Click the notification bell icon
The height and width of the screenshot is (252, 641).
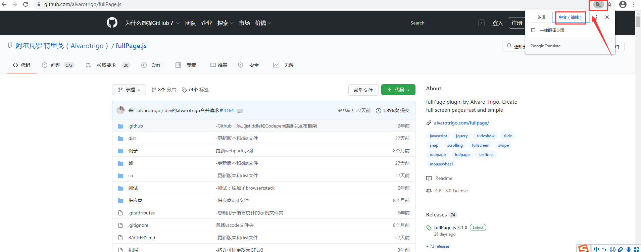coord(509,46)
